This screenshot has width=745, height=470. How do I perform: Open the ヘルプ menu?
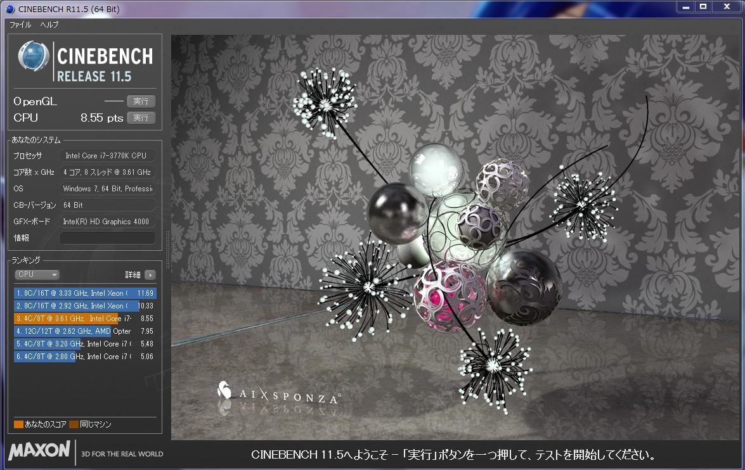49,25
